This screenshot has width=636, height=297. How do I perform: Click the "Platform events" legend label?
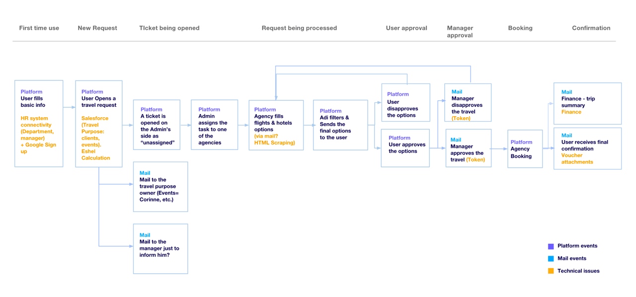point(577,246)
